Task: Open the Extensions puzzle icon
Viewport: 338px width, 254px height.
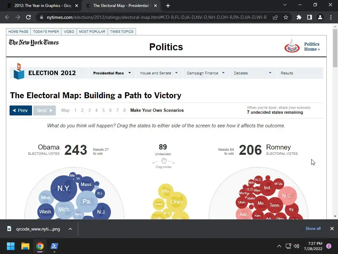Action: [x=299, y=17]
